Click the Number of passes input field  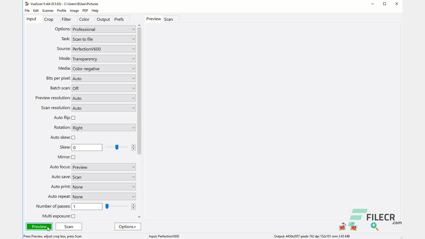point(87,206)
